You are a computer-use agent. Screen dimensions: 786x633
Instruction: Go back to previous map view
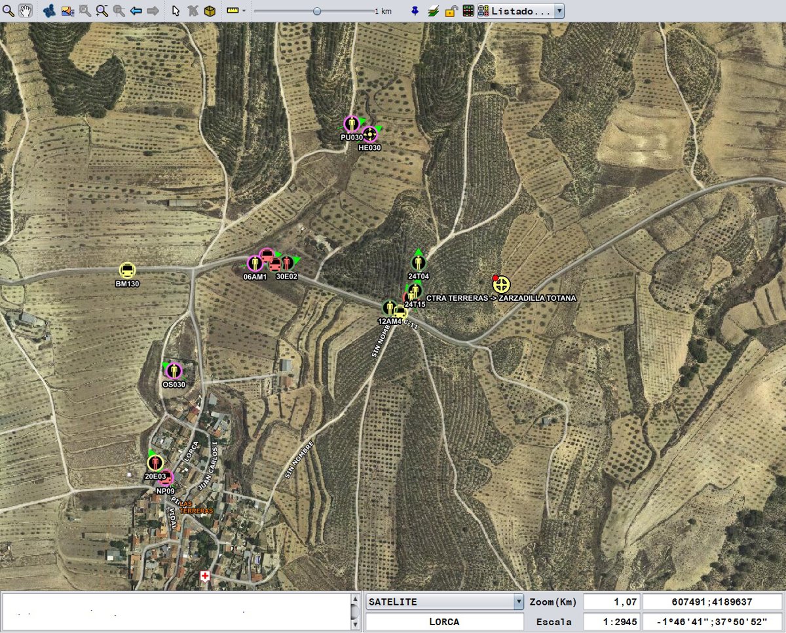tap(136, 10)
